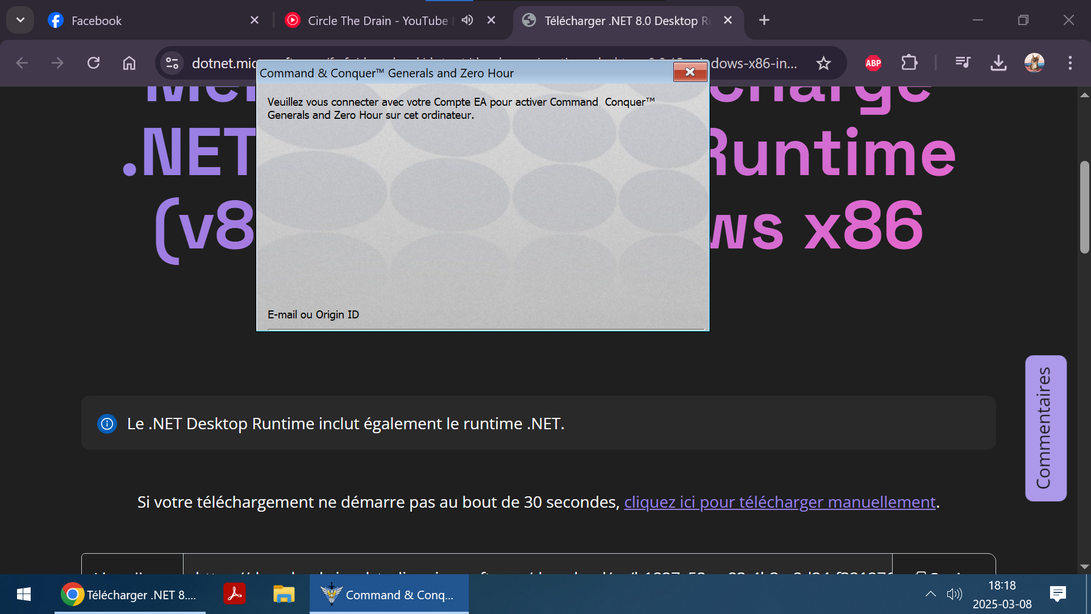Open the site information icon in address bar

click(172, 63)
